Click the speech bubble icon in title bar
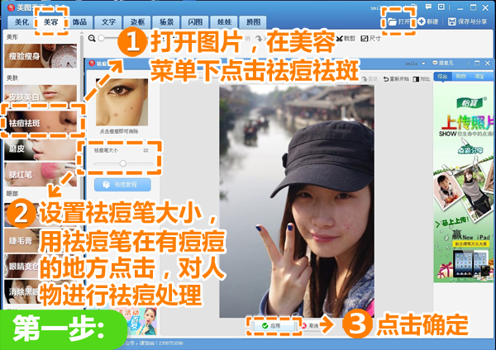Viewport: 496px width, 350px height. [x=428, y=7]
